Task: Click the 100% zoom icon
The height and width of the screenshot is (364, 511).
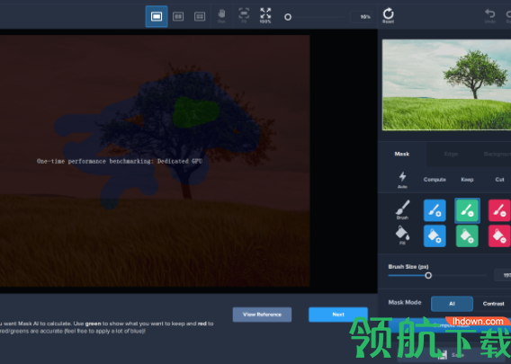Action: [265, 15]
